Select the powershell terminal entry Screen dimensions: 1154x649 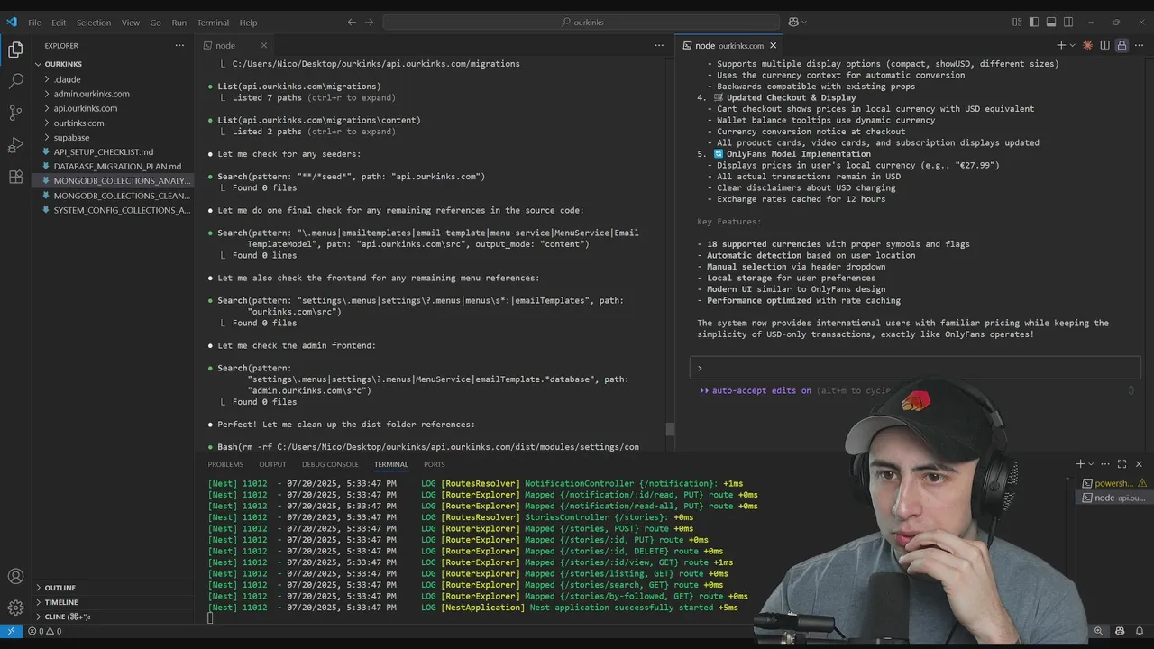pyautogui.click(x=1113, y=483)
